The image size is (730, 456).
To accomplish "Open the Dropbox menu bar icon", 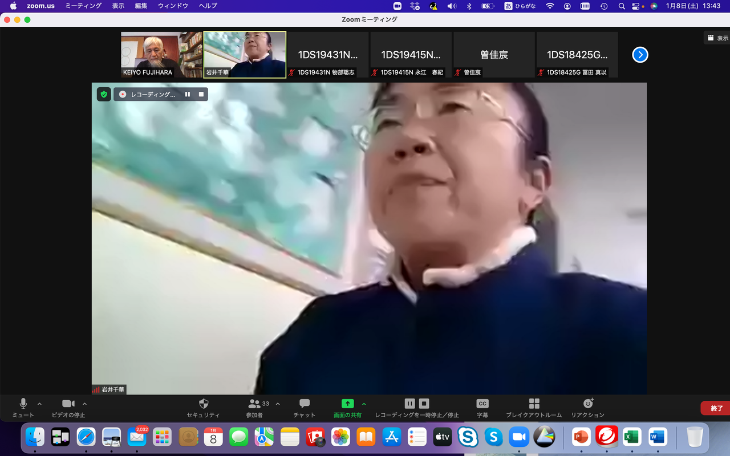I will [x=415, y=6].
